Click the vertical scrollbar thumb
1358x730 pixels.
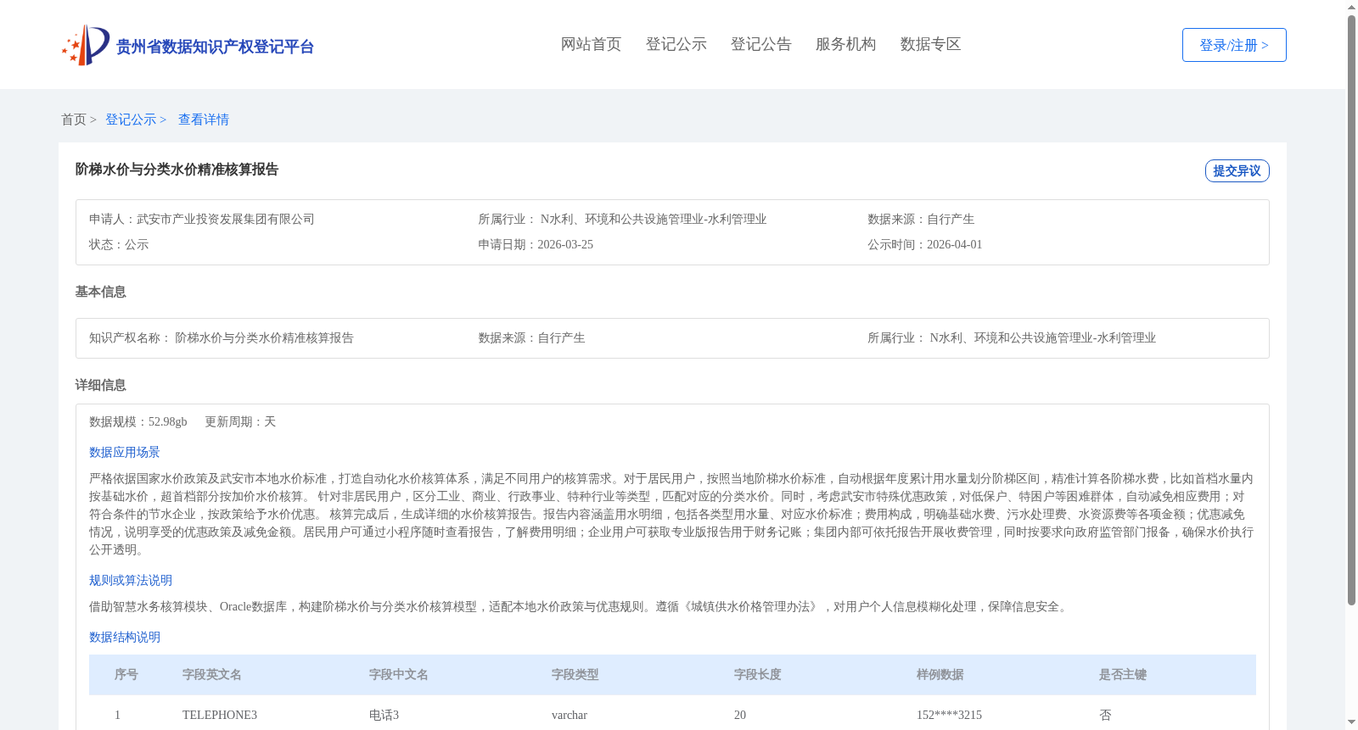pyautogui.click(x=1351, y=310)
